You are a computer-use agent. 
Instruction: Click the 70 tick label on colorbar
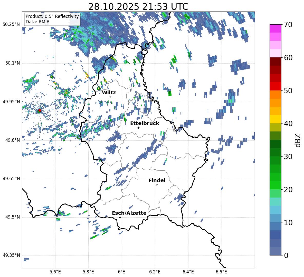tap(288, 25)
